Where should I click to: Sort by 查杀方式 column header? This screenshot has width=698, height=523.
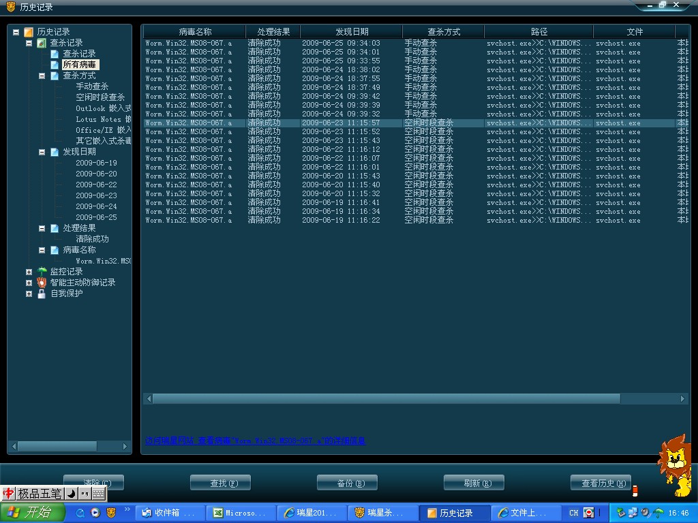pyautogui.click(x=443, y=32)
